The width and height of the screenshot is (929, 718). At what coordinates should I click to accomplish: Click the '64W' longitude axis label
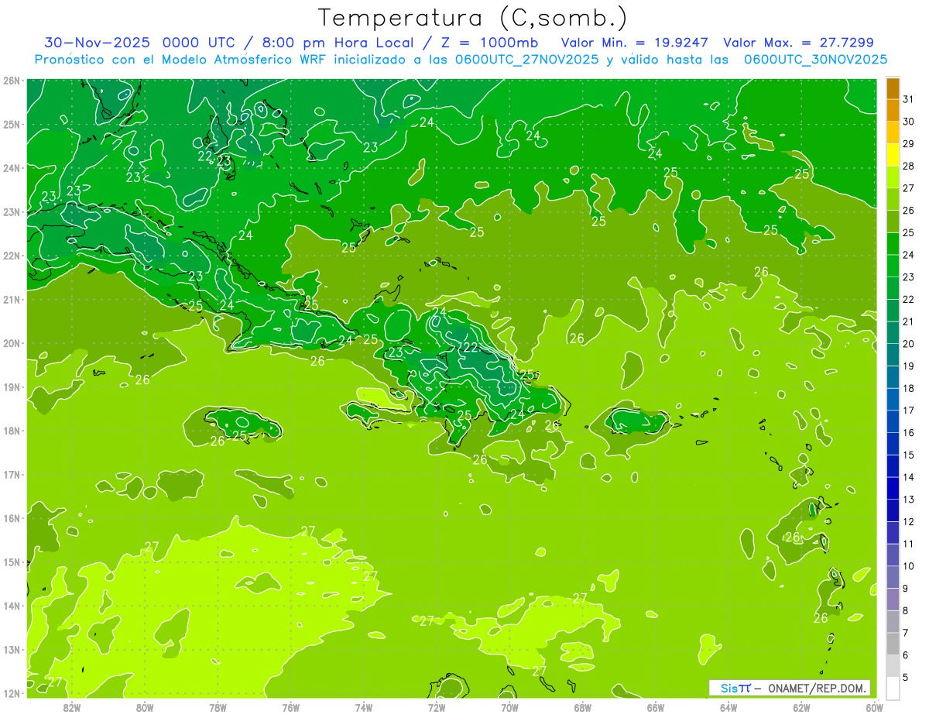(x=728, y=707)
